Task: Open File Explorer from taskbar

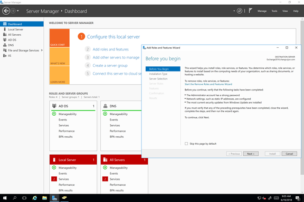Action: 44,198
